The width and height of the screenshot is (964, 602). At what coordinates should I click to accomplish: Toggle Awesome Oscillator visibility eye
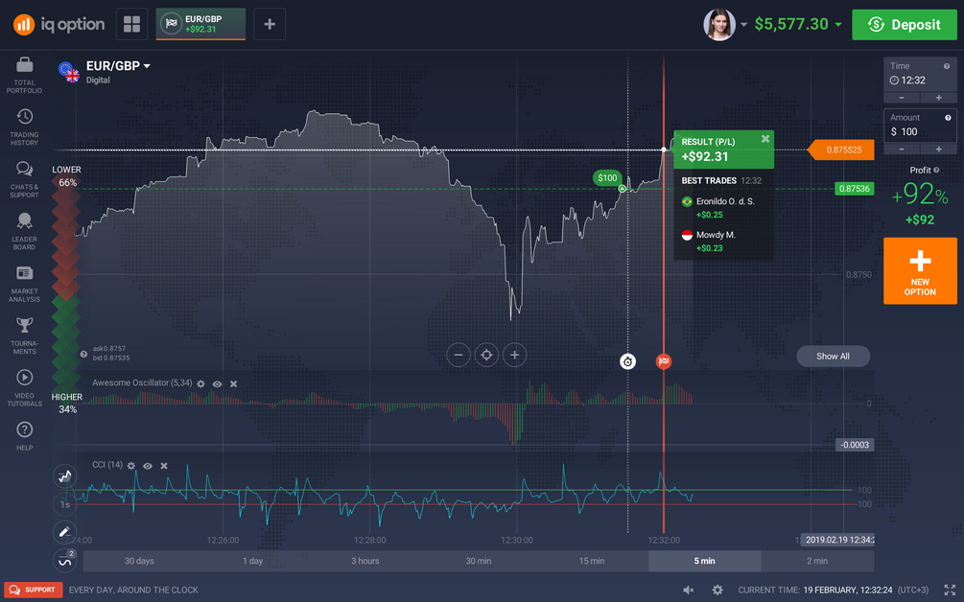(x=217, y=384)
